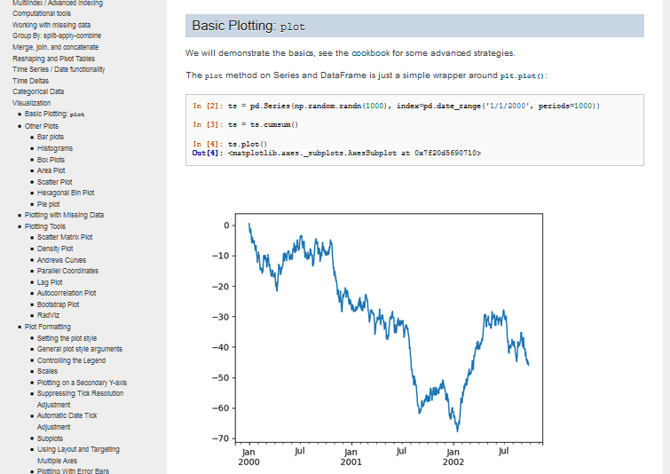This screenshot has height=474, width=670.
Task: Open Parallel Coordinates subsection
Action: click(x=67, y=271)
